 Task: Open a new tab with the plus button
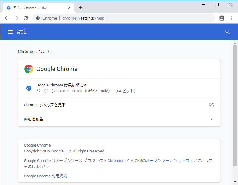click(80, 8)
